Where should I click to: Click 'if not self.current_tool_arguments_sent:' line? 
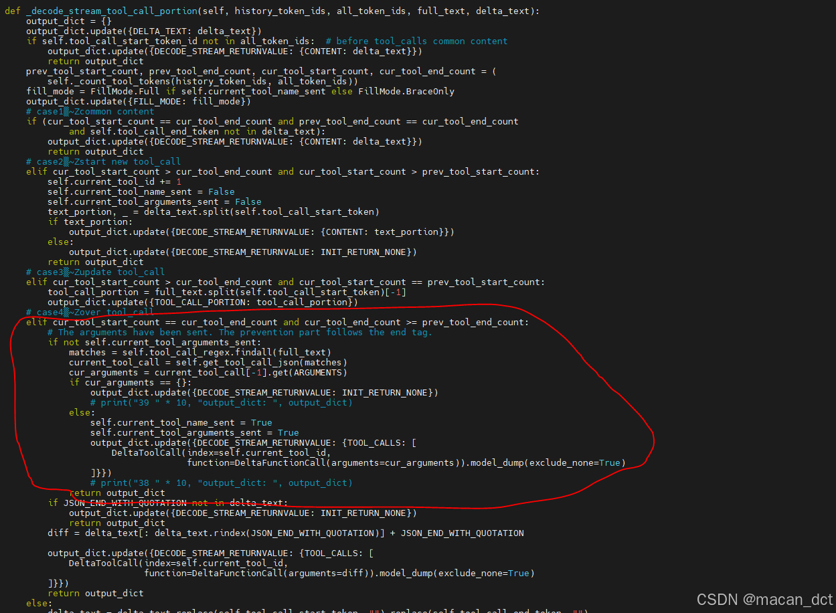(155, 342)
